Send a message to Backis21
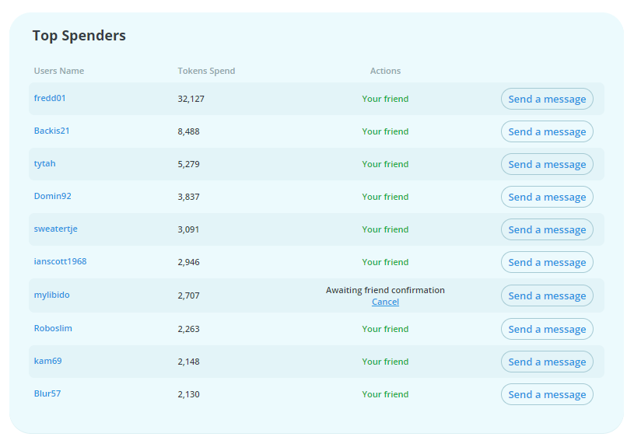 point(547,131)
